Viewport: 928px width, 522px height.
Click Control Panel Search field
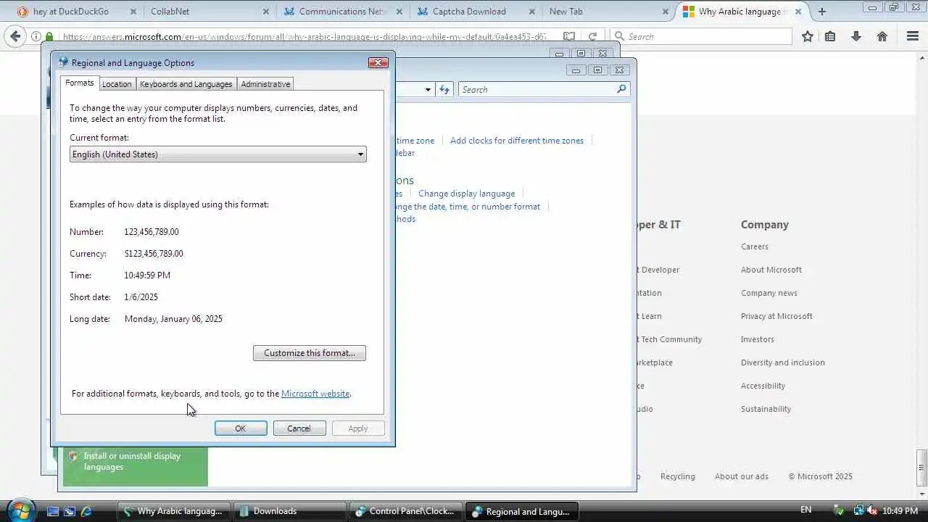tap(536, 89)
